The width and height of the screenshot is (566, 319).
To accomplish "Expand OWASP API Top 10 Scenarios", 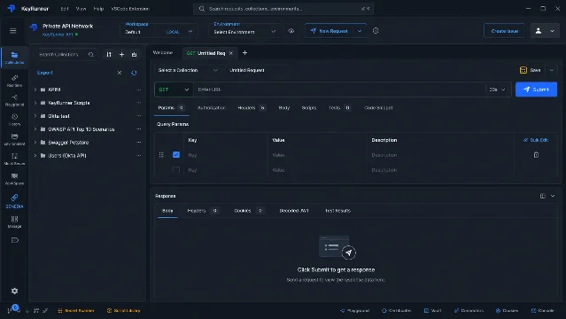I will (x=35, y=129).
